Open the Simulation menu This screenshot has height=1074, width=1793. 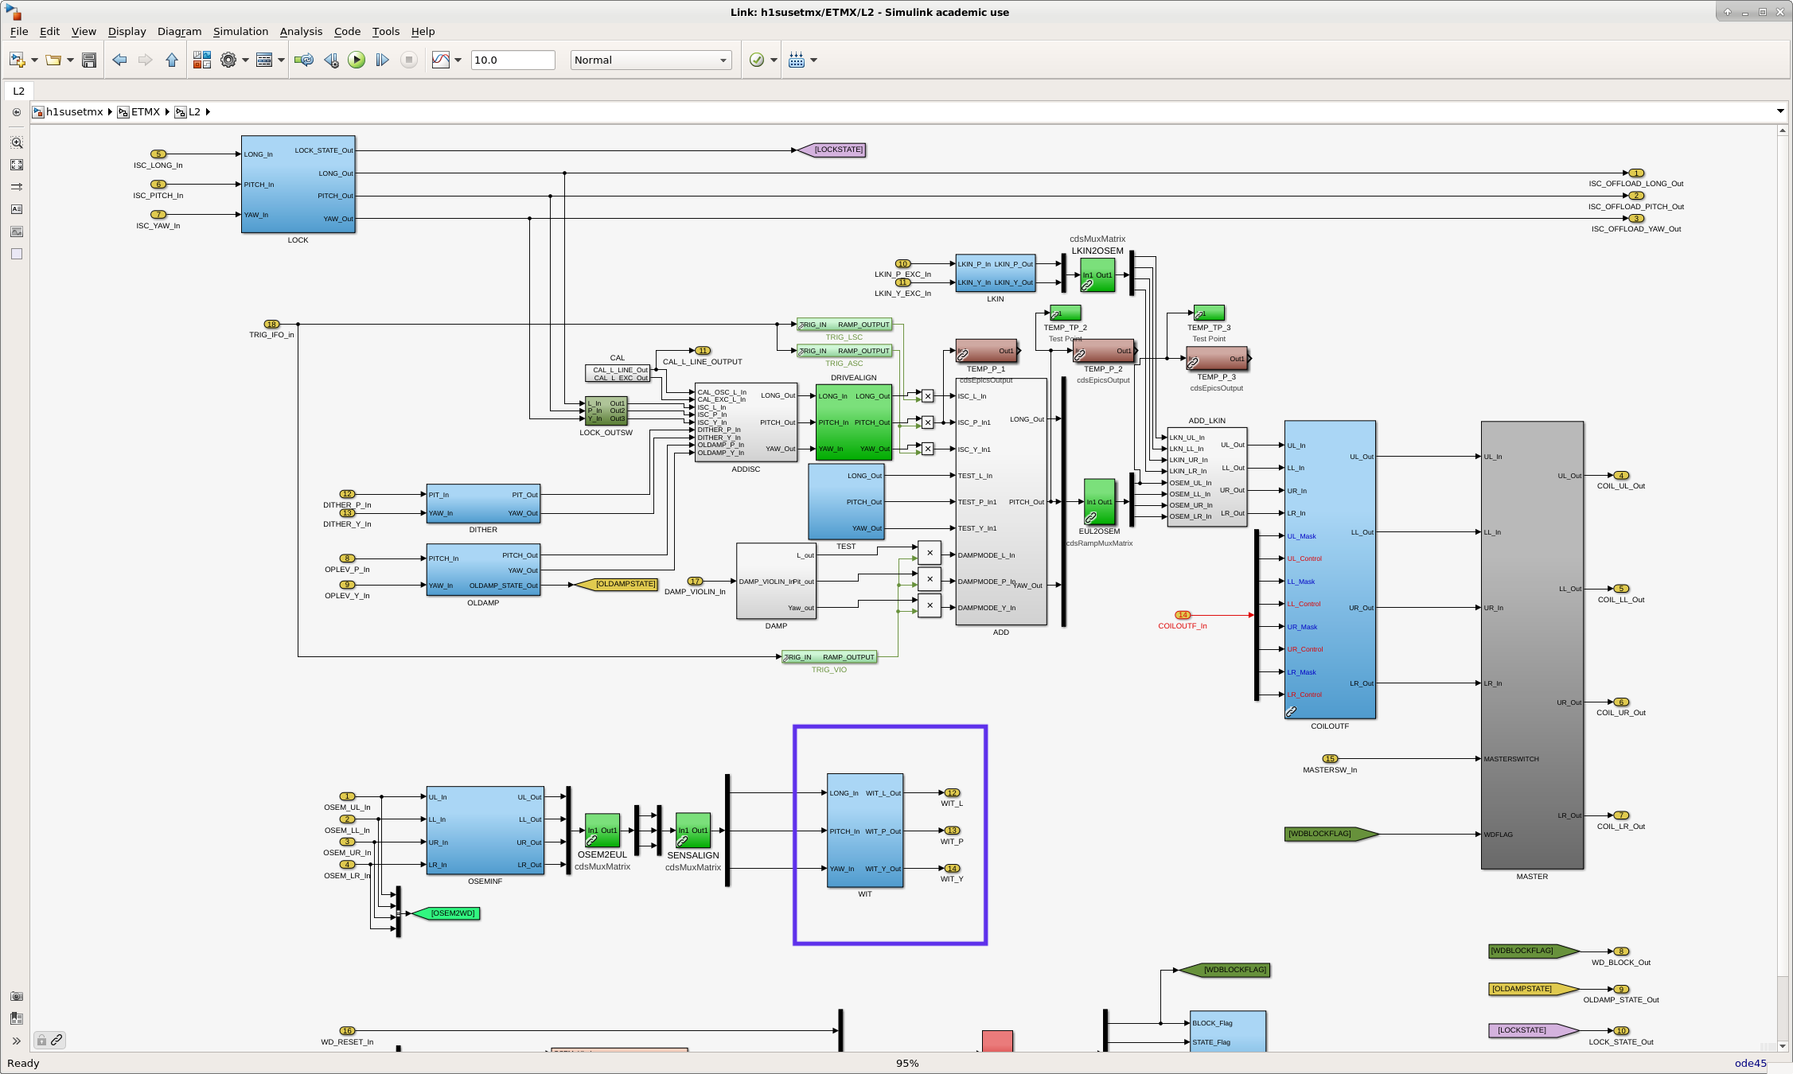pyautogui.click(x=240, y=31)
